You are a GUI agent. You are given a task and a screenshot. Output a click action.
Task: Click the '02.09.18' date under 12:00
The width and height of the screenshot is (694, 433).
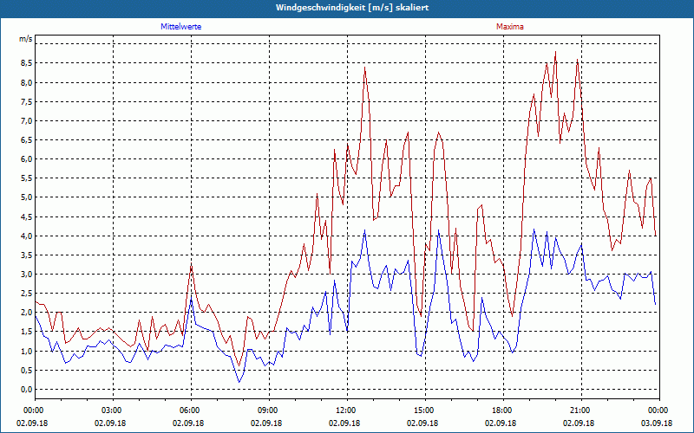coord(344,423)
